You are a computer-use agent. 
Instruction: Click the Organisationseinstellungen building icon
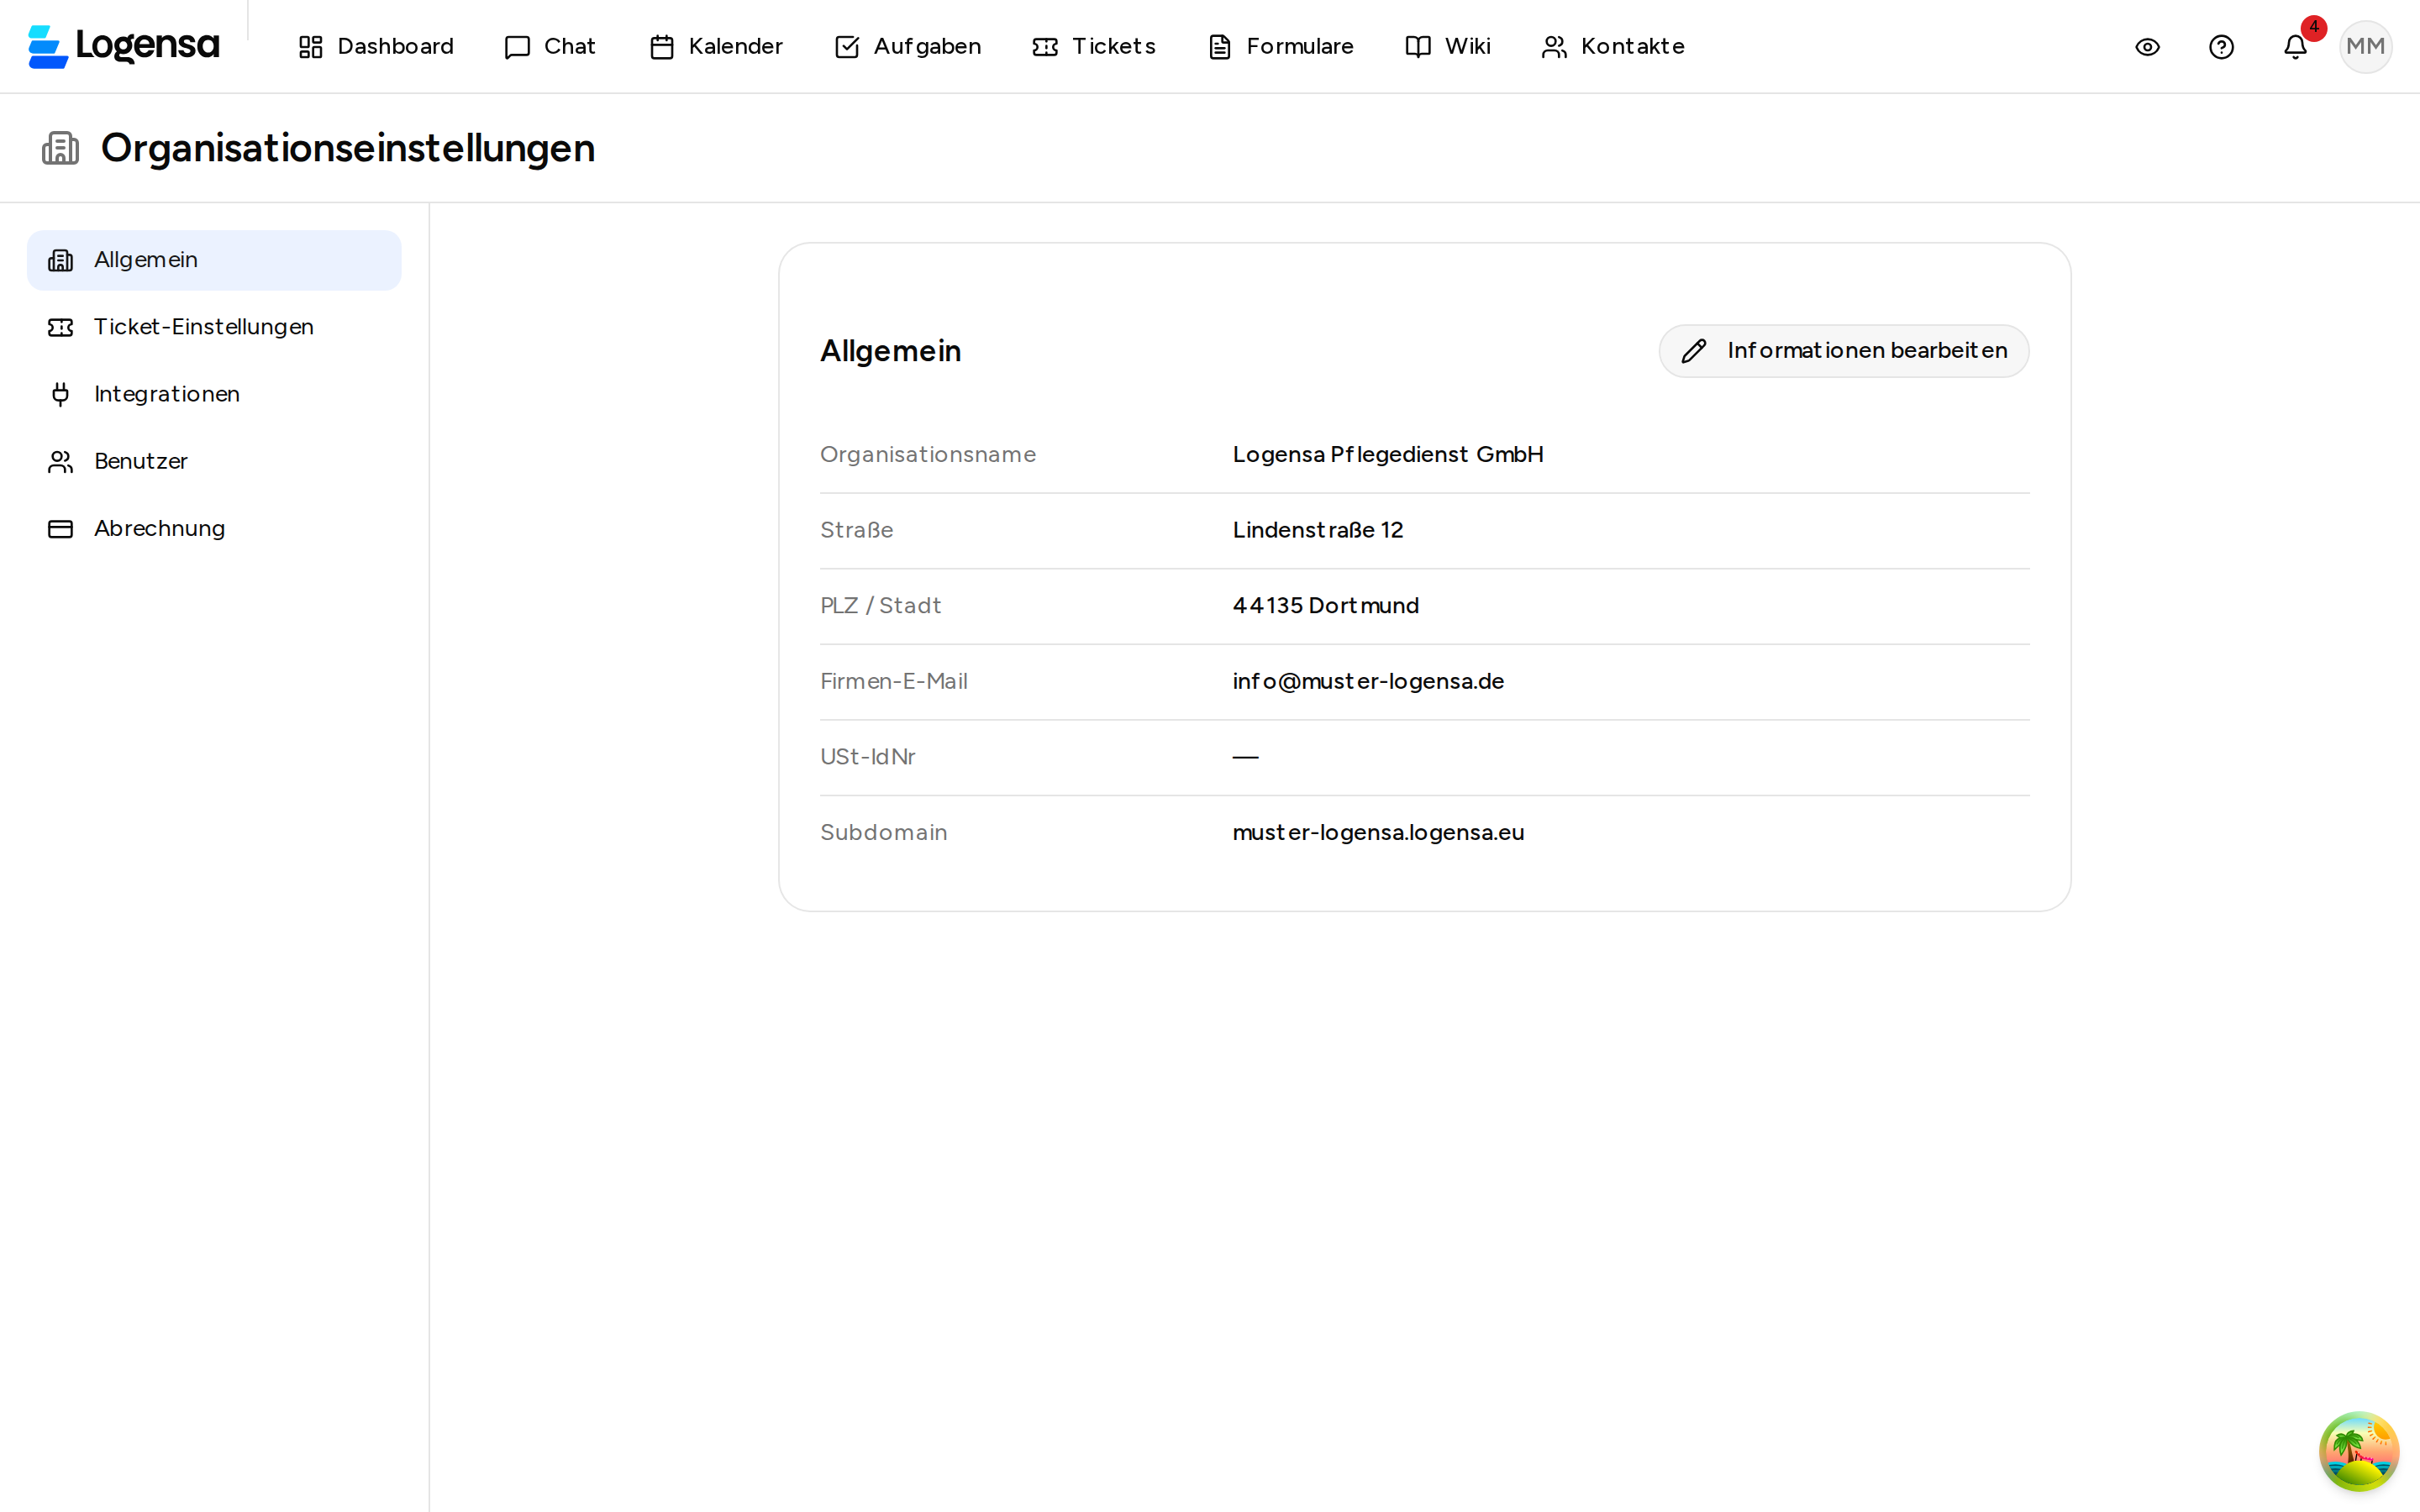coord(60,148)
